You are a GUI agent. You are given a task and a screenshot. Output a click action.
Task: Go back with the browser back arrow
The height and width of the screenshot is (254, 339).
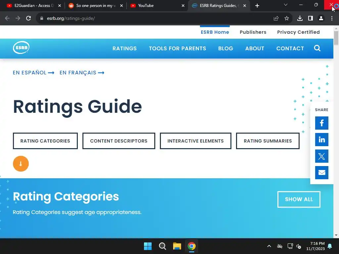point(7,19)
